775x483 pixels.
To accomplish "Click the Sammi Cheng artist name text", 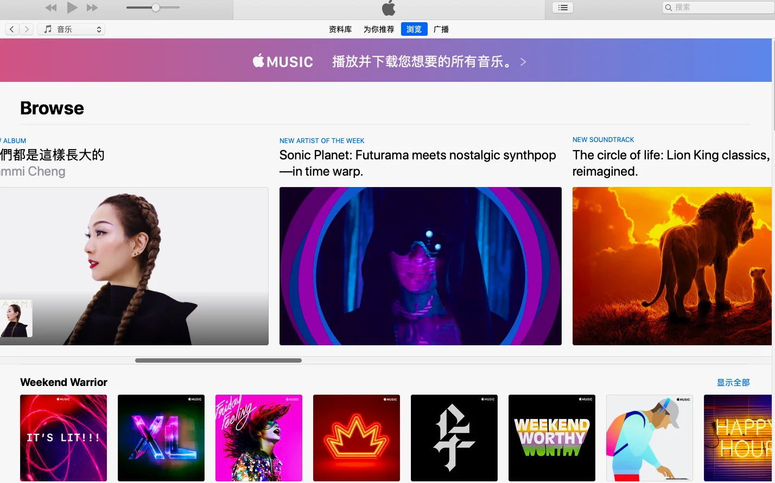I will coord(33,171).
